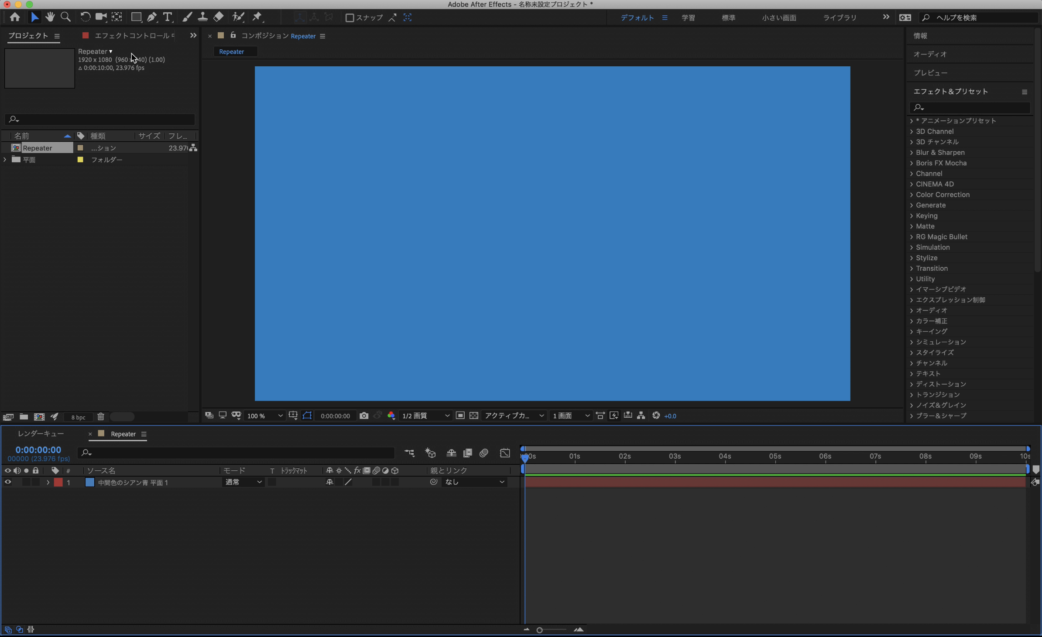Viewport: 1042px width, 637px height.
Task: Click the Rectangle shape tool
Action: [136, 17]
